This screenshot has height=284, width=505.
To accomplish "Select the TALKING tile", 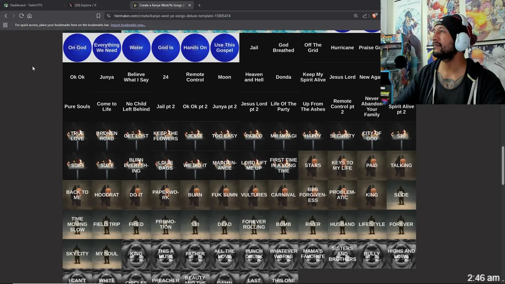I will point(401,165).
